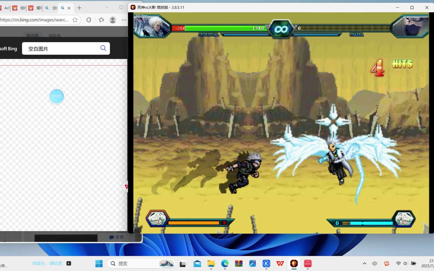Open Edge settings and more menu
434x271 pixels.
(124, 20)
